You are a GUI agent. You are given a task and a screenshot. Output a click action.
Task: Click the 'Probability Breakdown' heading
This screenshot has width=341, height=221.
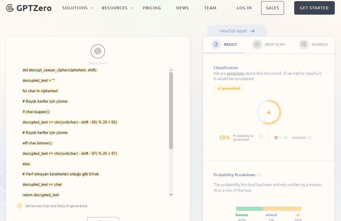(234, 175)
